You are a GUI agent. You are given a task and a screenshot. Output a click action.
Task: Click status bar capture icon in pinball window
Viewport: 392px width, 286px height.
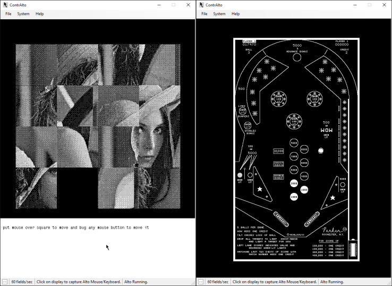(x=201, y=282)
